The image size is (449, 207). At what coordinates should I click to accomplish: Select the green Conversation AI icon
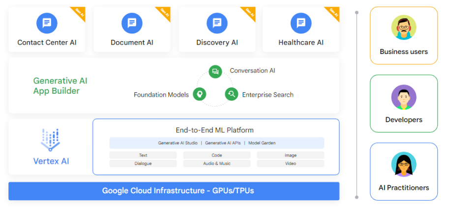tap(215, 72)
